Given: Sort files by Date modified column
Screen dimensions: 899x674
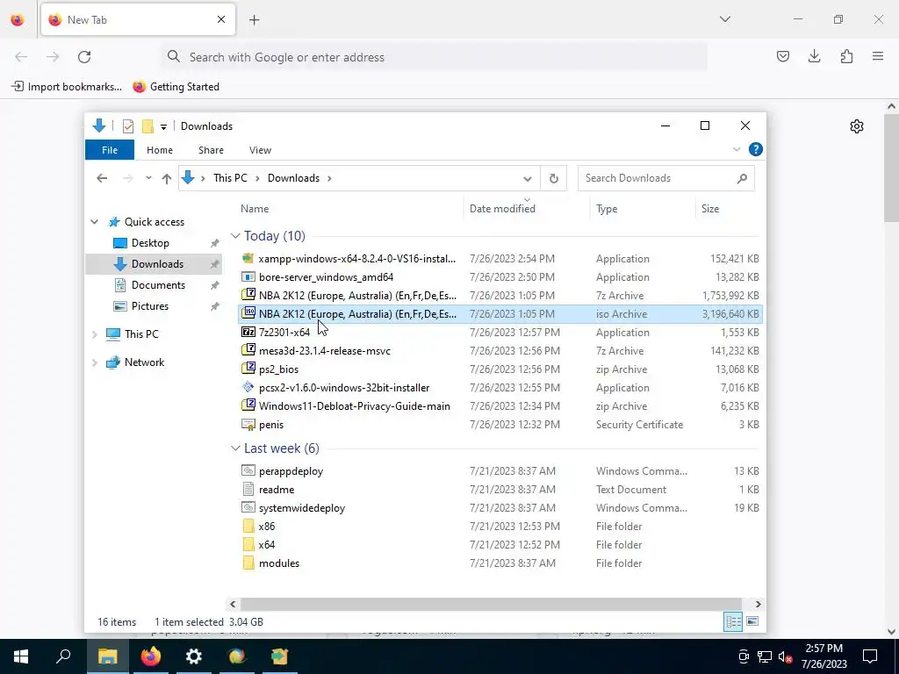Looking at the screenshot, I should pos(527,209).
